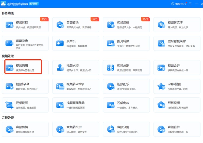Click text 给视频添加形状遮罩

pos(178,108)
